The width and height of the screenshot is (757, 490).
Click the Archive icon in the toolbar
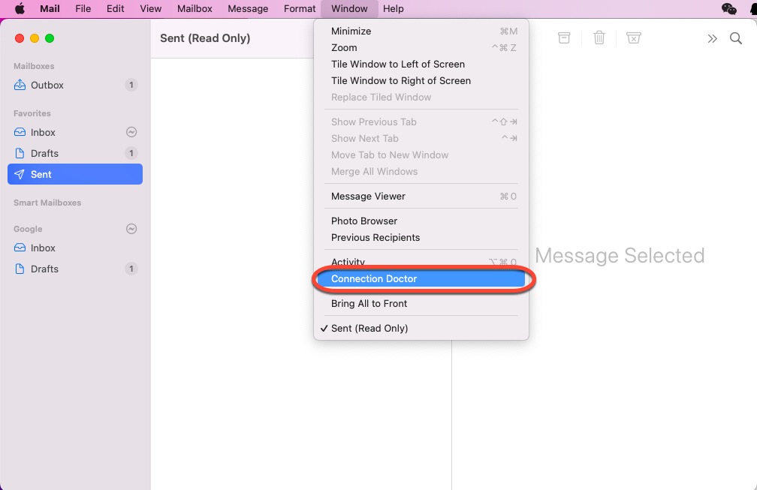tap(564, 38)
